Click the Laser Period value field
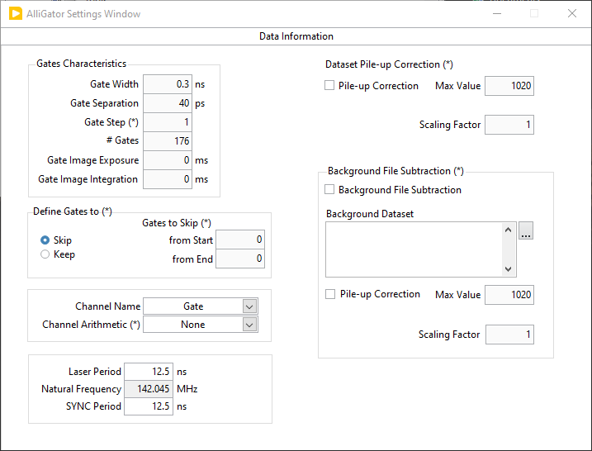The image size is (592, 451). click(149, 372)
